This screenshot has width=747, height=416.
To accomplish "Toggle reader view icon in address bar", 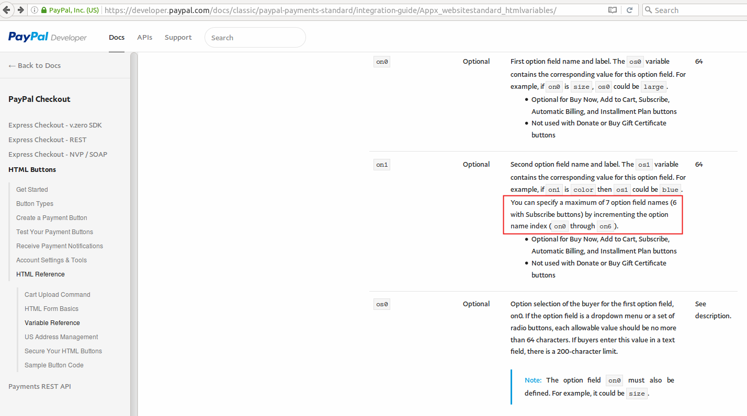I will tap(613, 10).
